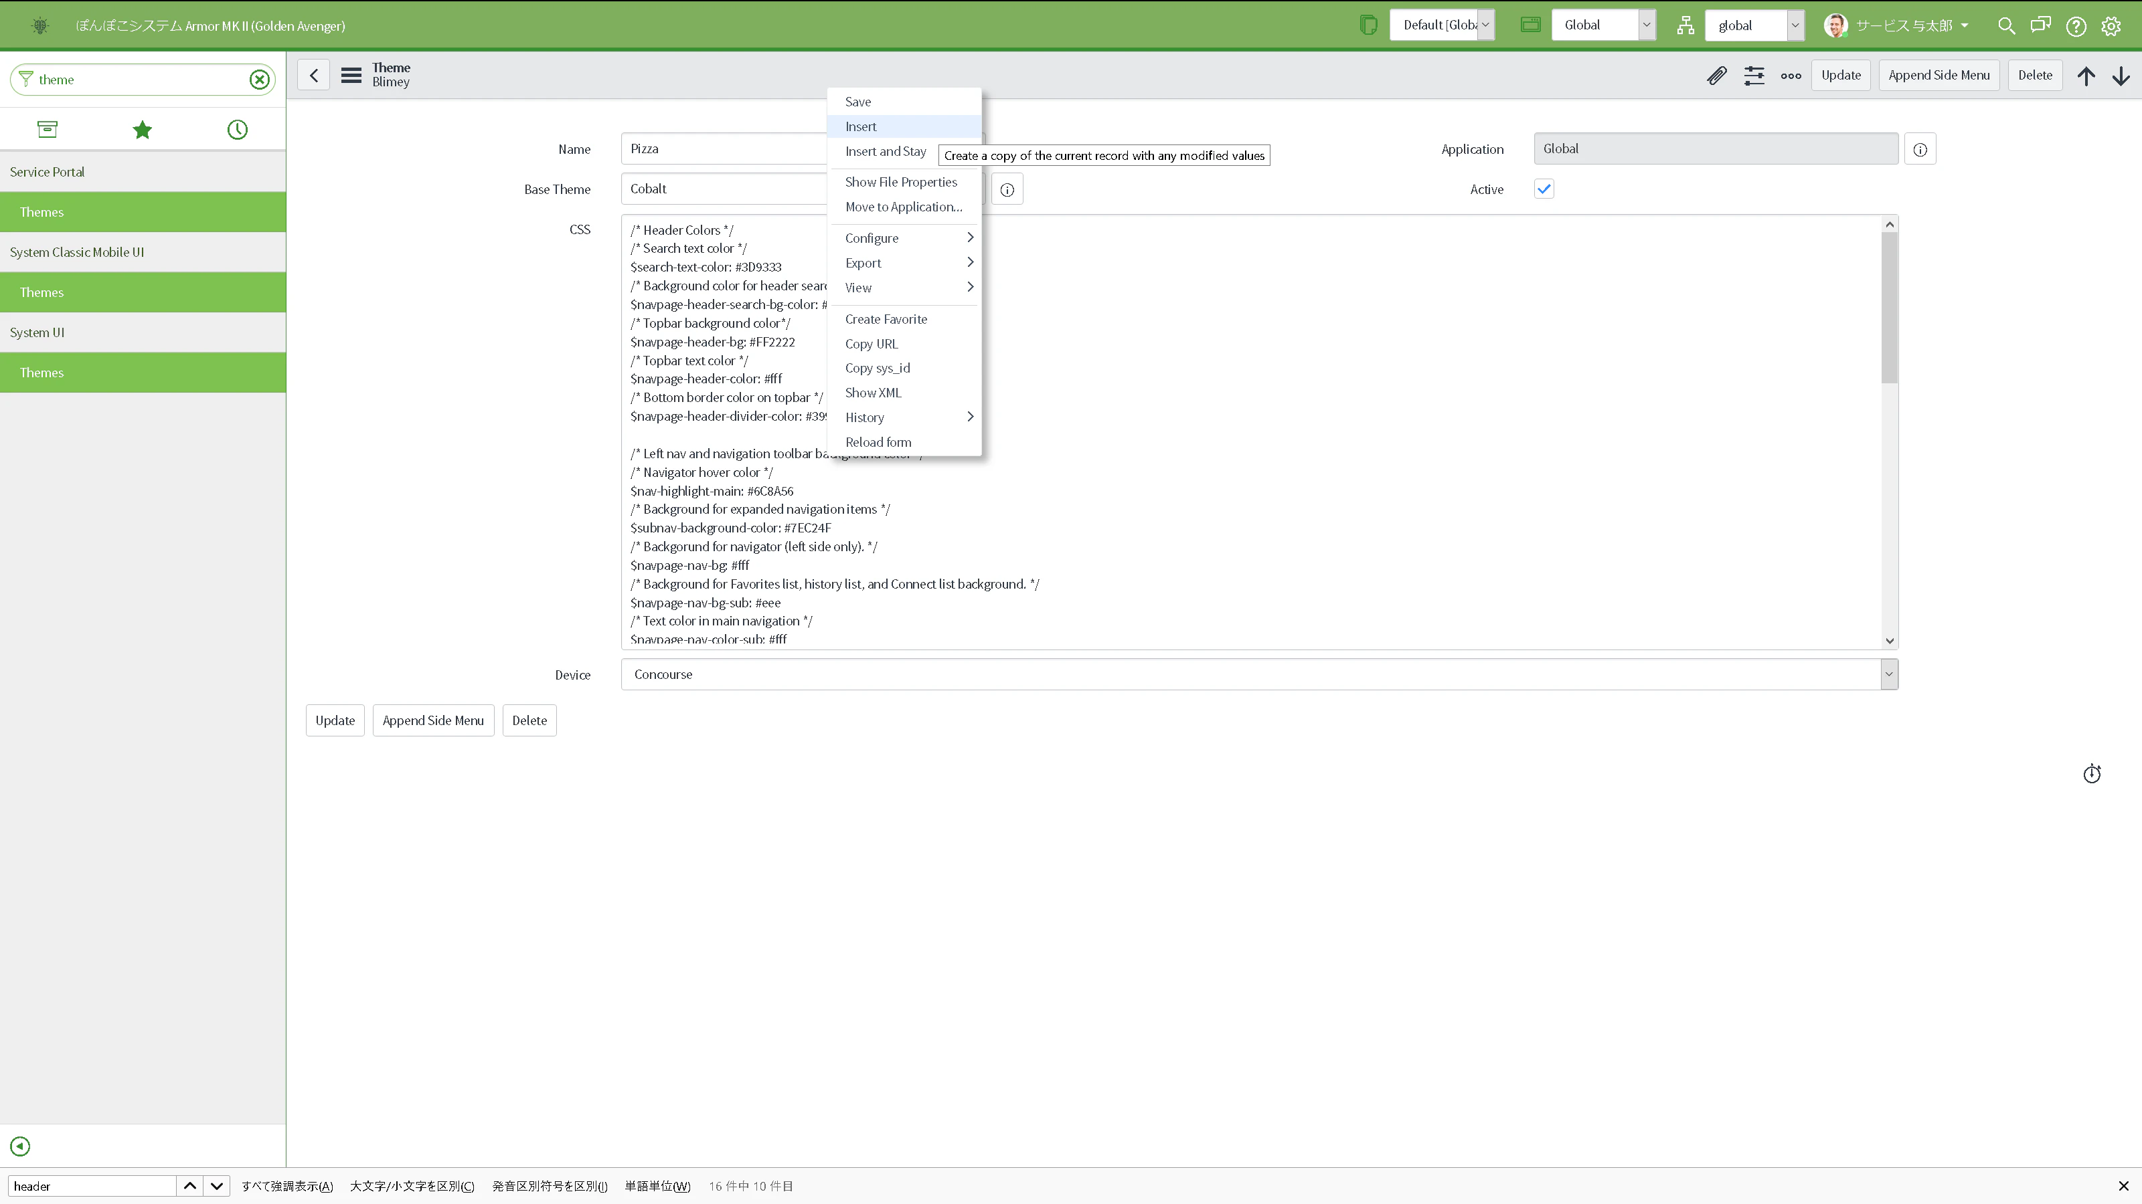Screen dimensions: 2142x1204
Task: Open more options ellipsis icon
Action: click(x=1791, y=76)
